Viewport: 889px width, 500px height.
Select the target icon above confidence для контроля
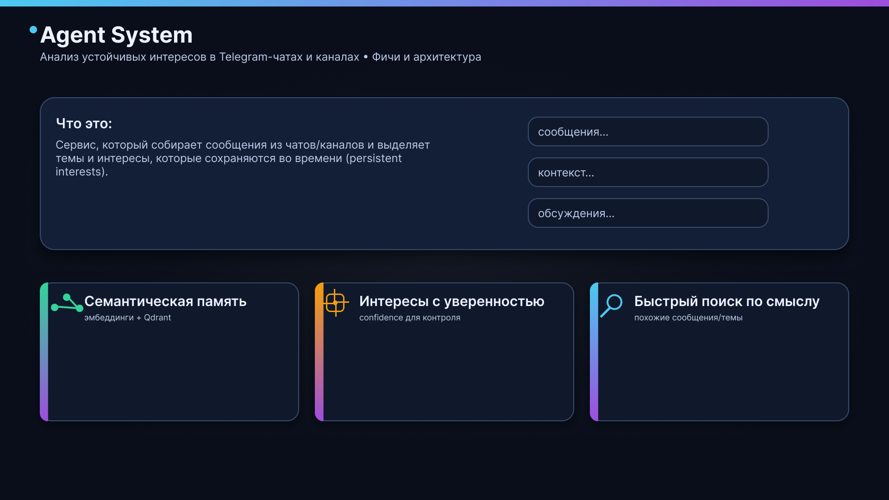(336, 303)
